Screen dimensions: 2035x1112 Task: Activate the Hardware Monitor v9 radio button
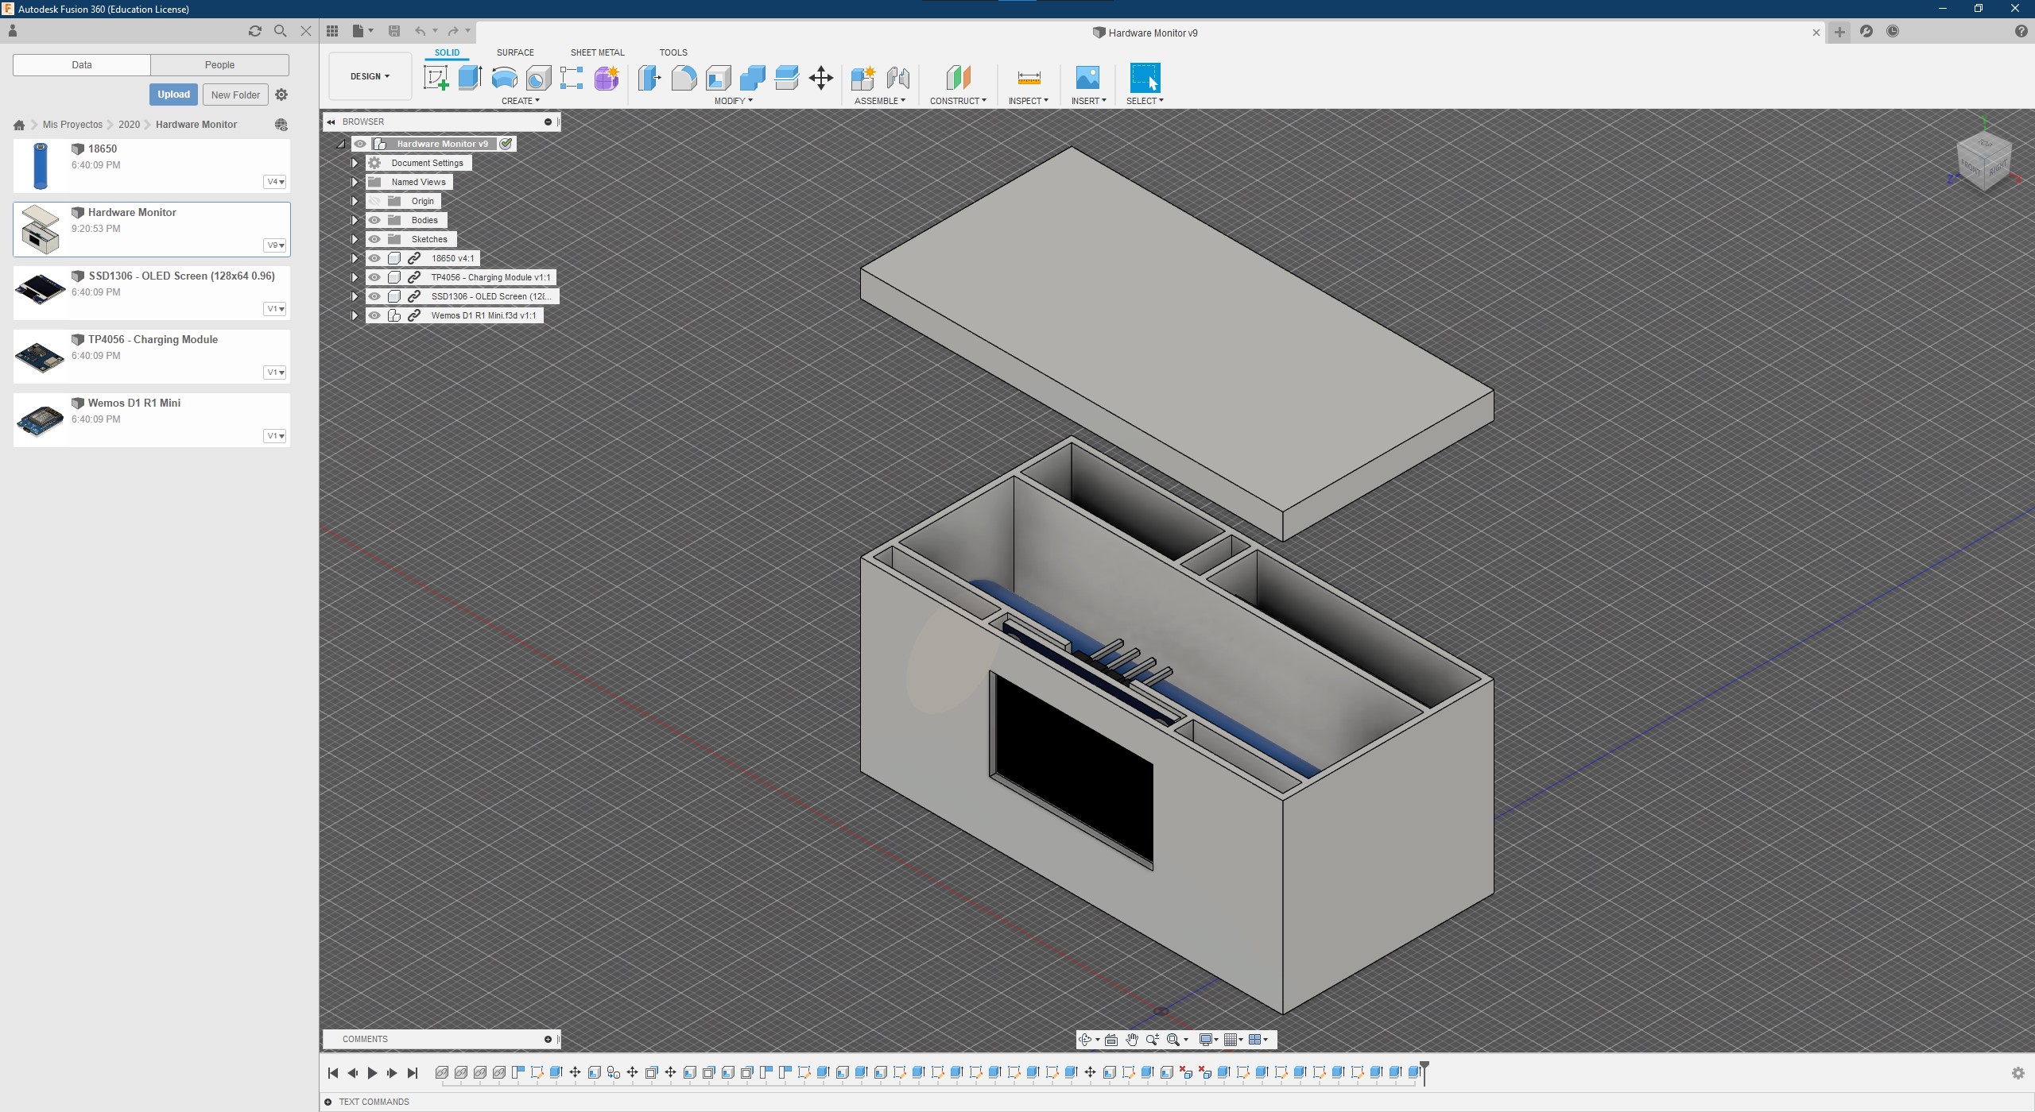click(506, 144)
